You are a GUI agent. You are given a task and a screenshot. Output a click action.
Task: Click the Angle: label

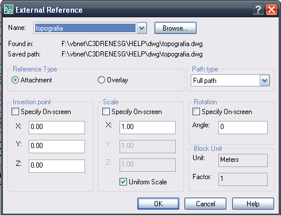click(201, 125)
